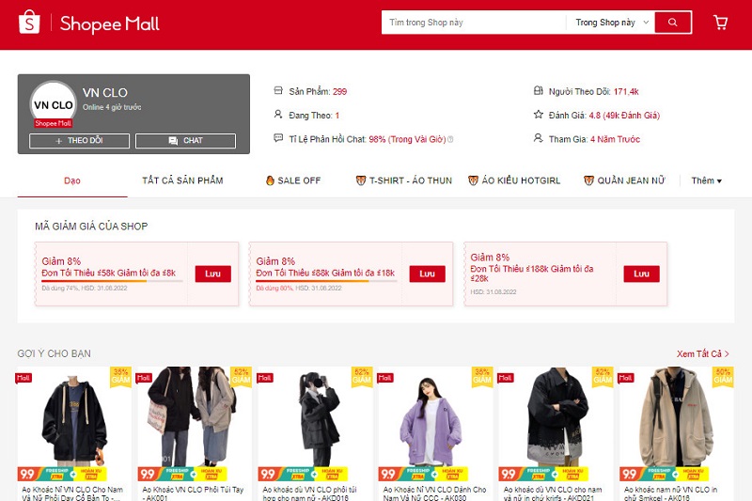Follow the shop with THEO DÕI button
This screenshot has height=501, width=752.
[79, 141]
